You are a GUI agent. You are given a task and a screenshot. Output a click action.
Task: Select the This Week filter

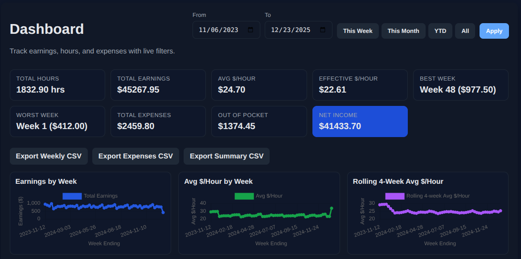point(357,31)
